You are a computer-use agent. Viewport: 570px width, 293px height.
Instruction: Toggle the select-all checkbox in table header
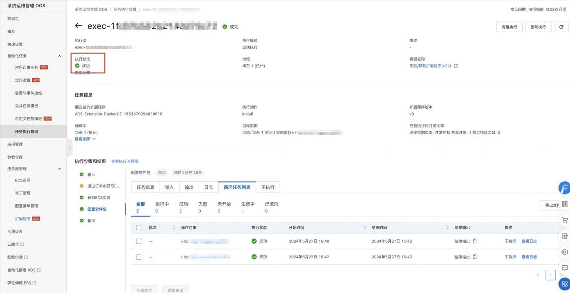click(x=139, y=227)
